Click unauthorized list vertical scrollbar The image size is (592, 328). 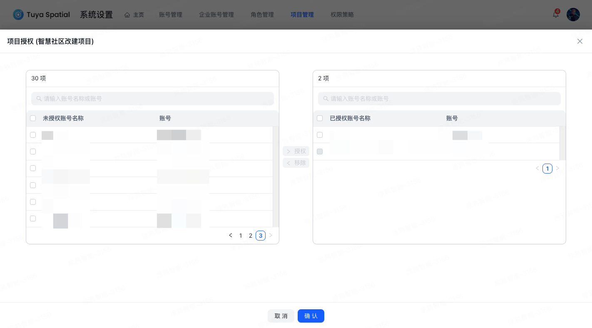pyautogui.click(x=276, y=177)
